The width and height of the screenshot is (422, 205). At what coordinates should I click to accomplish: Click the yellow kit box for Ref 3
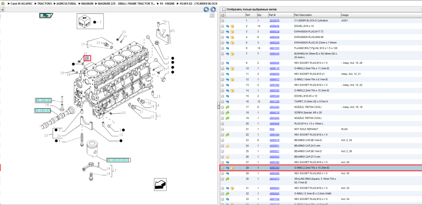pyautogui.click(x=232, y=32)
